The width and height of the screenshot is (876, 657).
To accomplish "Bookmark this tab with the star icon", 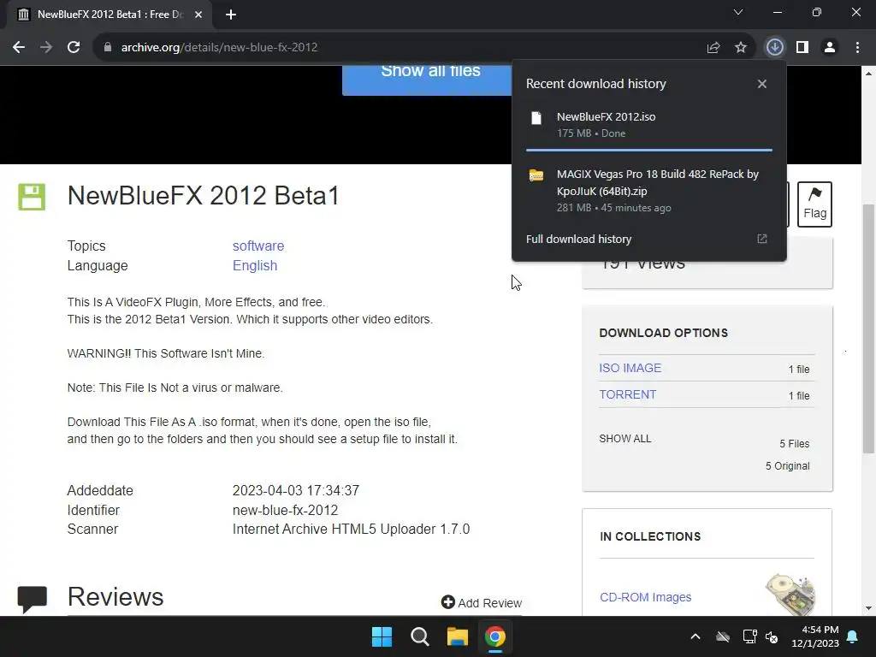I will [x=741, y=48].
